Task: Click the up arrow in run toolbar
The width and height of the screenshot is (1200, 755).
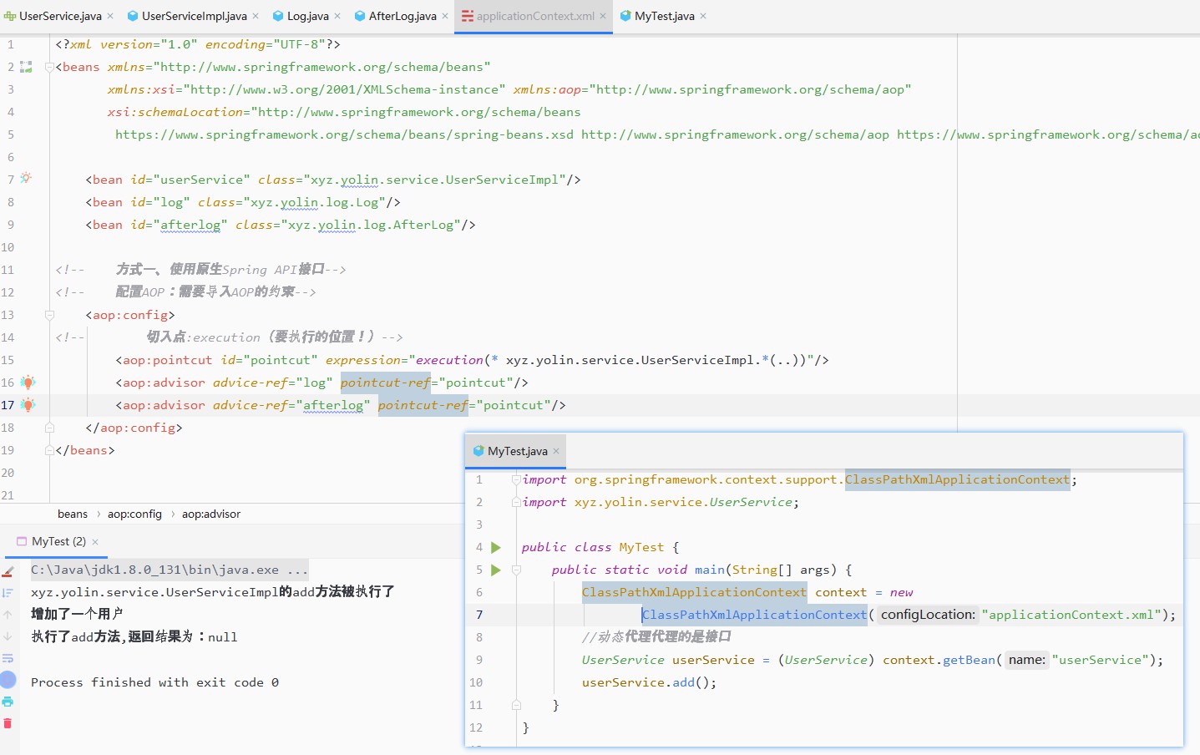Action: click(x=8, y=615)
